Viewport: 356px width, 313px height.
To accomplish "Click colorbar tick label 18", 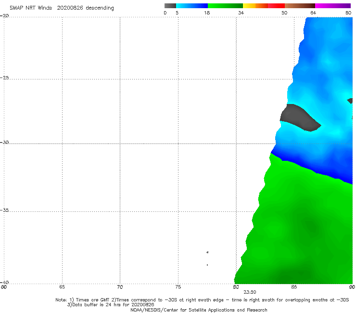I will click(206, 13).
